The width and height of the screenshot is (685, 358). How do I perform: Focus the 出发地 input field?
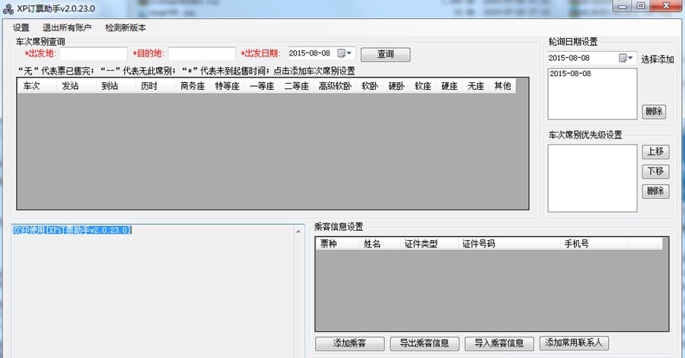94,54
